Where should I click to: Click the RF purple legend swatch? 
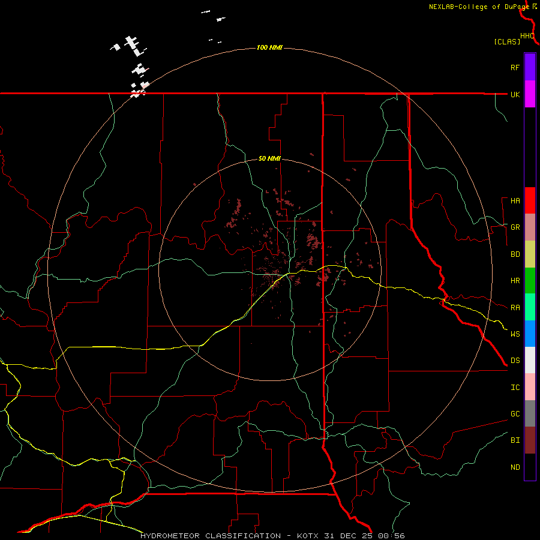(530, 67)
